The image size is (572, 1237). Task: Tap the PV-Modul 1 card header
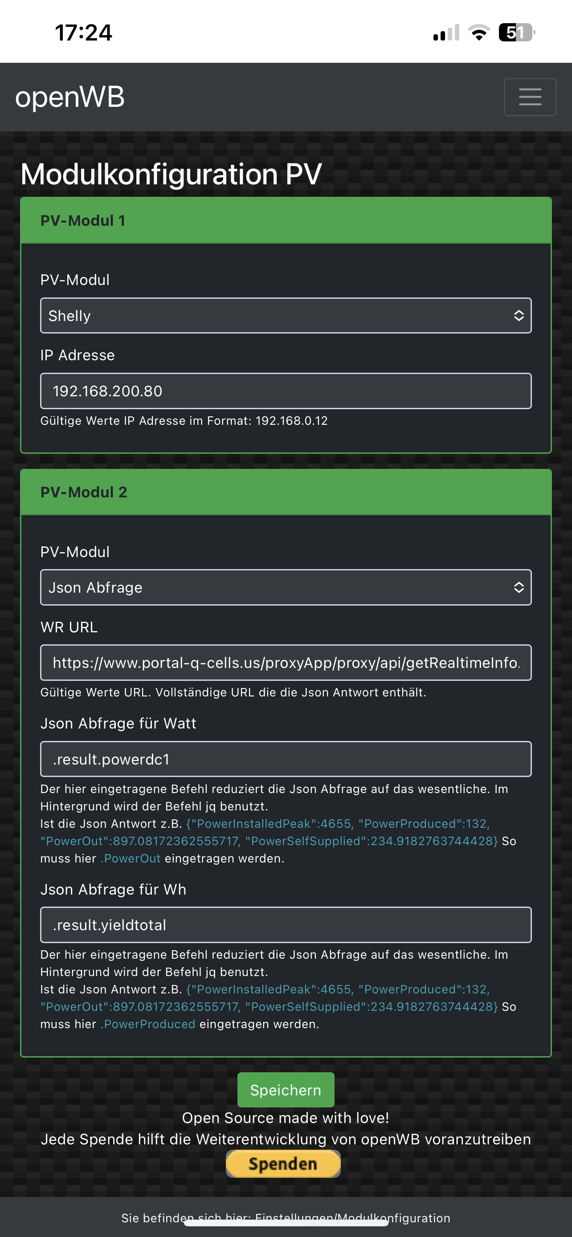(286, 220)
